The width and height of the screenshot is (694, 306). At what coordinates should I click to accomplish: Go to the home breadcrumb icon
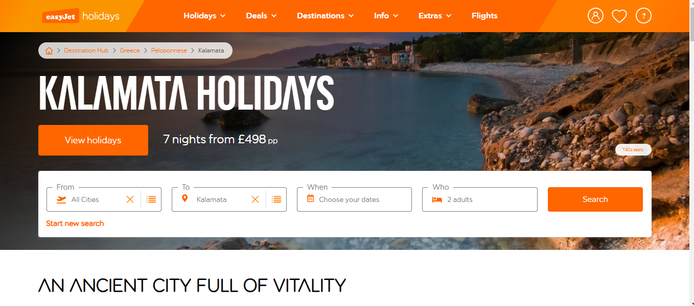pos(49,50)
